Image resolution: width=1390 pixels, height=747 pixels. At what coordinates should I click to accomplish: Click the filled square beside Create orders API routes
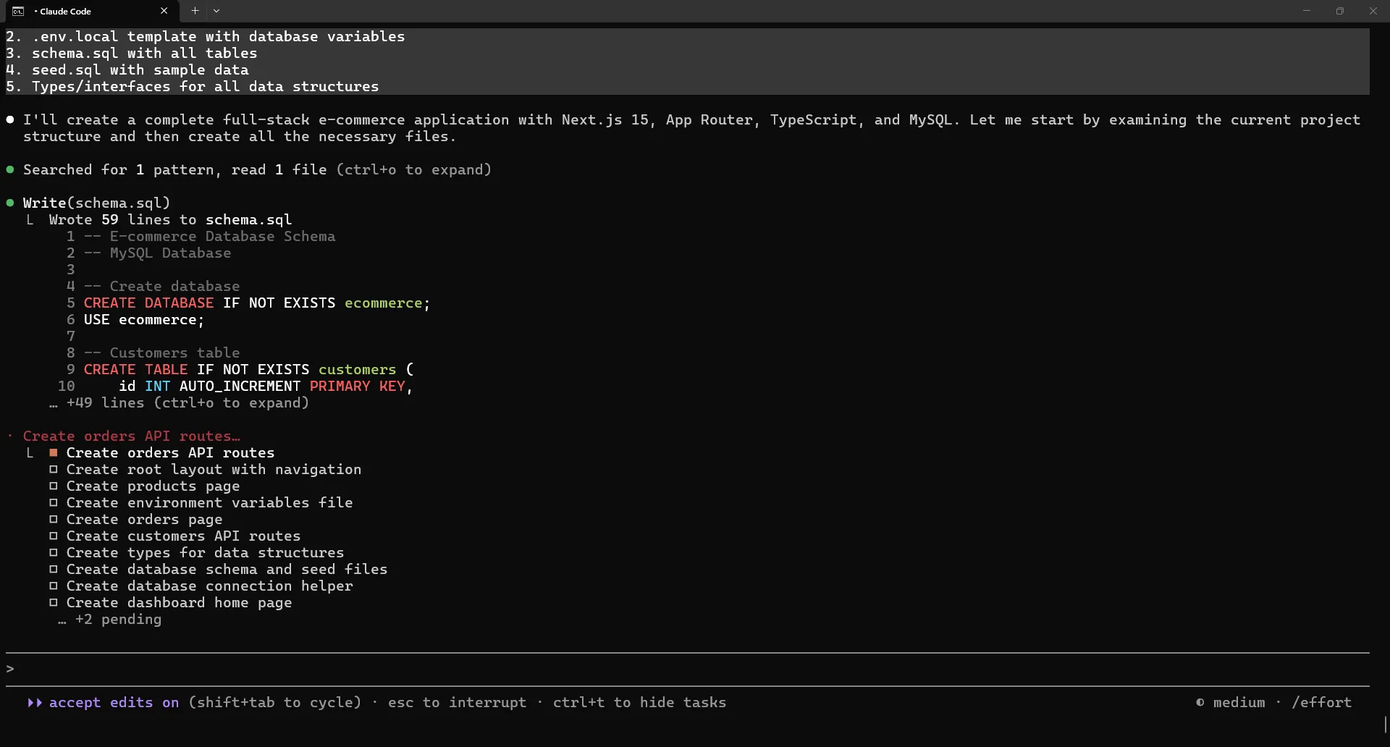[x=53, y=453]
